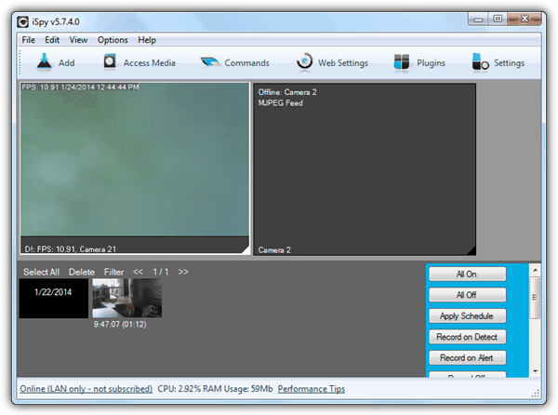Screen dimensions: 558x415
Task: Click the 'MJPEG Feed' text
Action: (x=281, y=103)
